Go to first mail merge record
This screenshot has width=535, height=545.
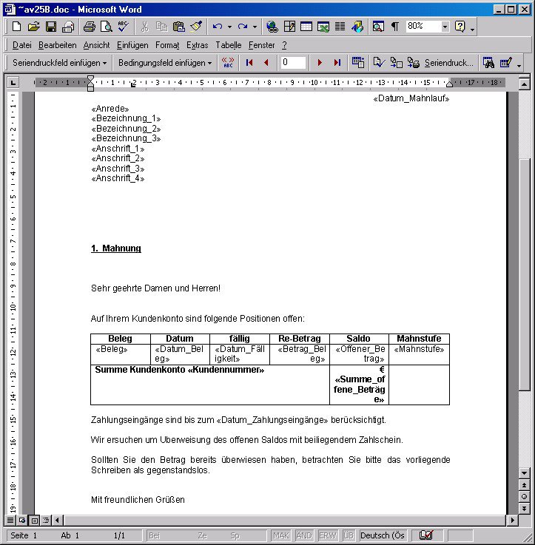[x=249, y=63]
